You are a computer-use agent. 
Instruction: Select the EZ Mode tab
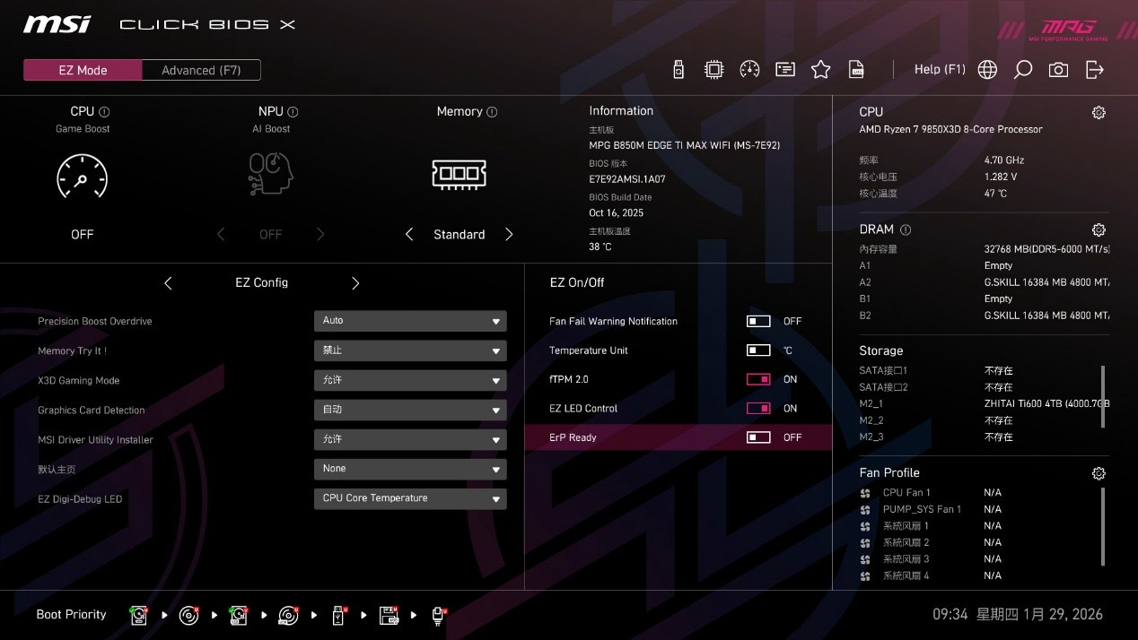pos(83,69)
